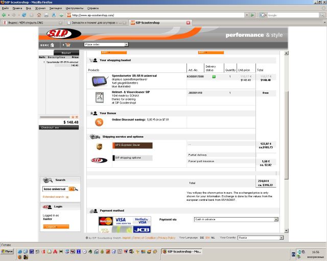Click the search field containing koso universal
Screen dimensions: 327x261
pyautogui.click(x=55, y=189)
